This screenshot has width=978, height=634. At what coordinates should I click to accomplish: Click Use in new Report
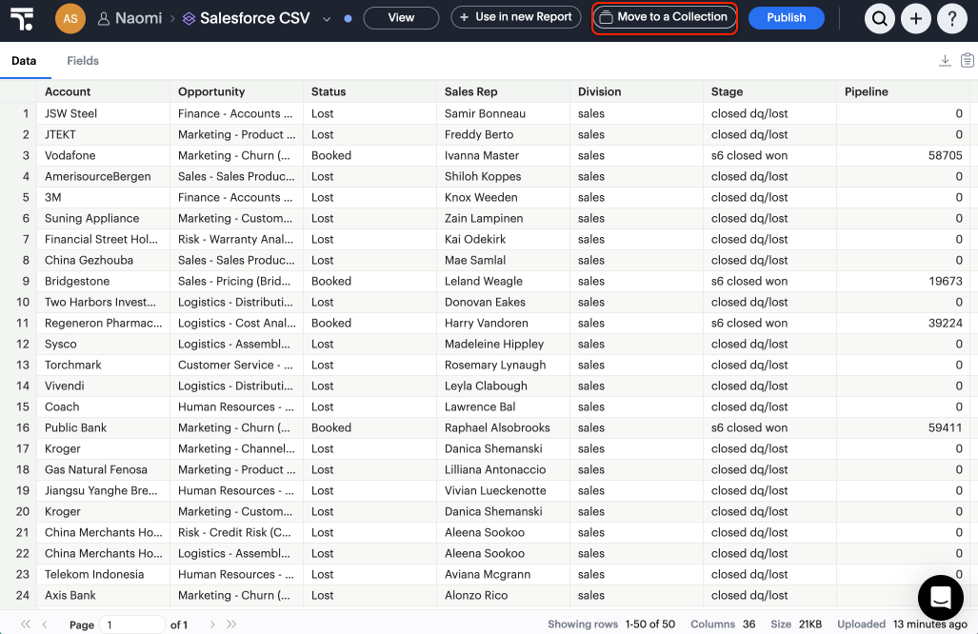[x=515, y=17]
